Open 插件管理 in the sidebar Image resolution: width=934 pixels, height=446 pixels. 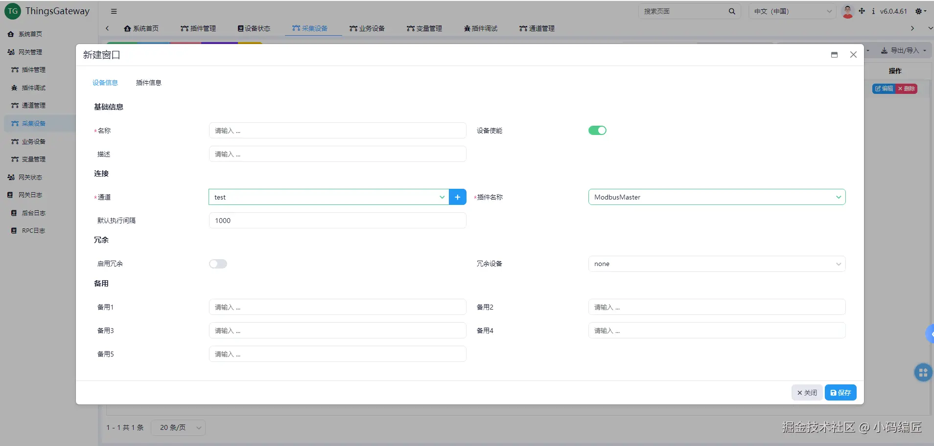pos(34,70)
